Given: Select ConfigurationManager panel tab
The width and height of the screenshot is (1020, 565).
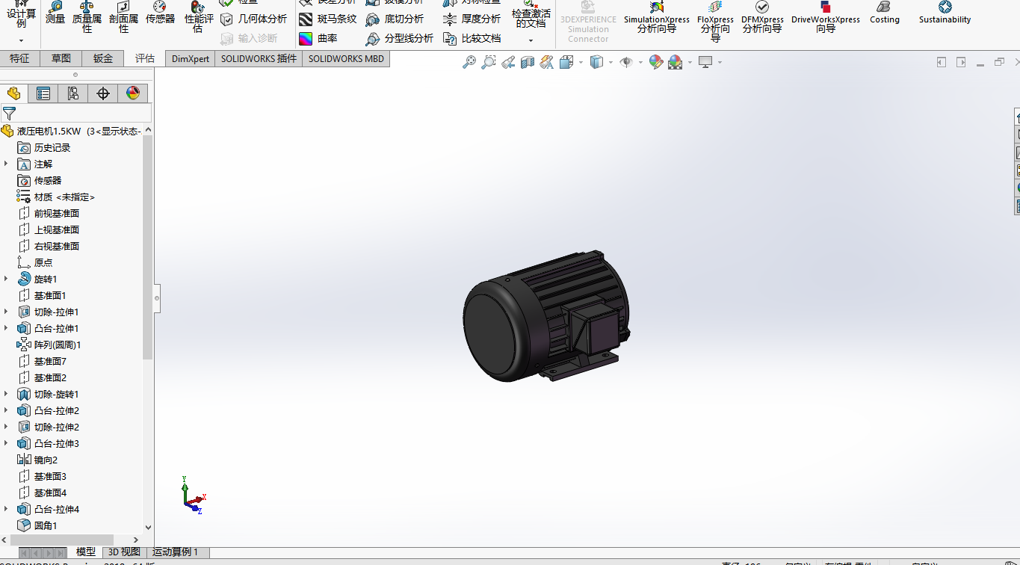Looking at the screenshot, I should pyautogui.click(x=73, y=93).
